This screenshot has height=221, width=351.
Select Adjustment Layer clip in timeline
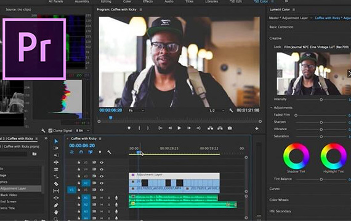(174, 176)
